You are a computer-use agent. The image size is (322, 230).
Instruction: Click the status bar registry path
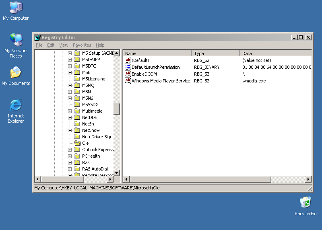[97, 188]
